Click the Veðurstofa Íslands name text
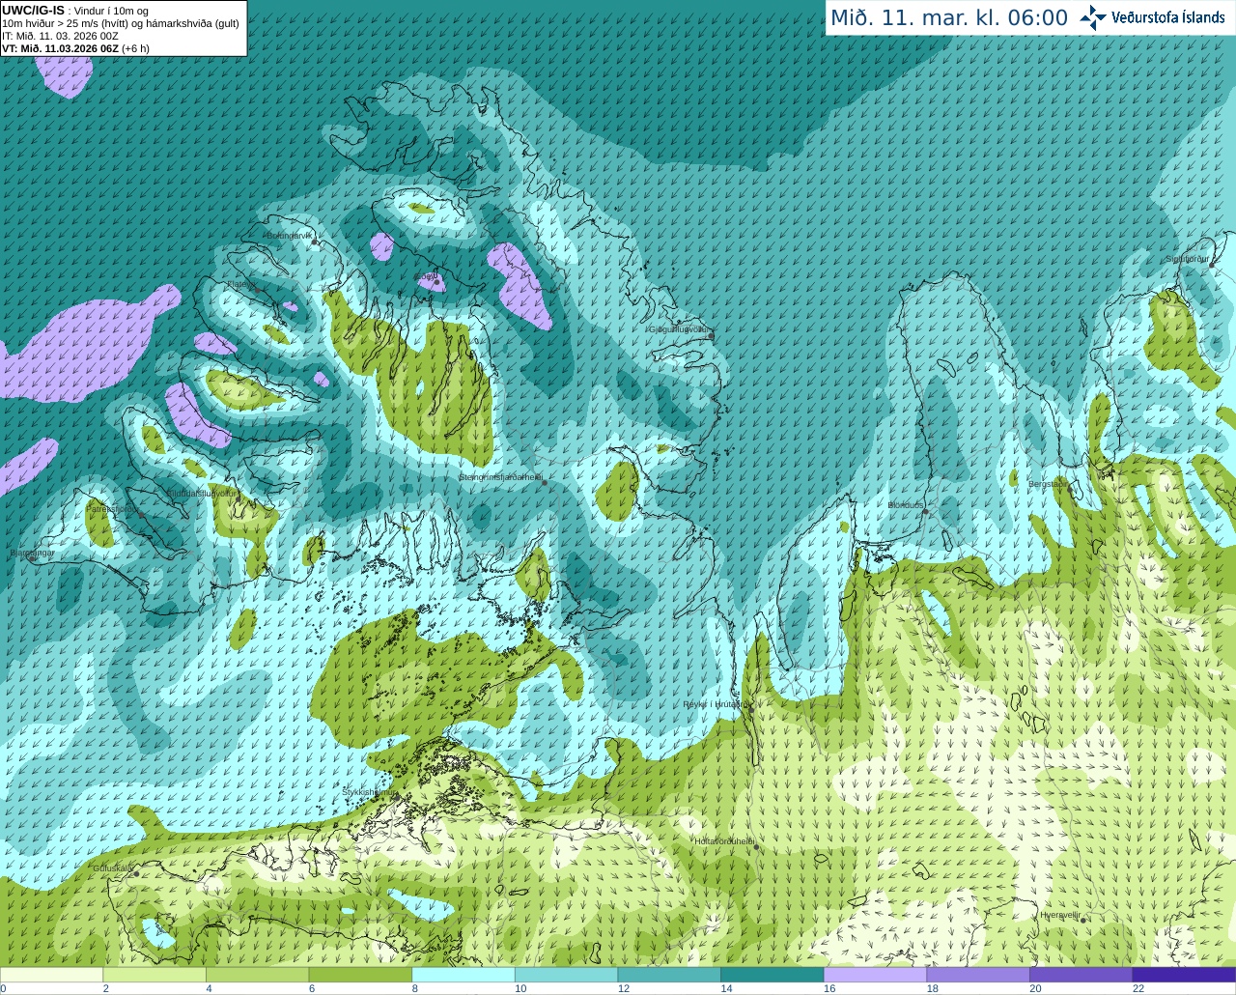Viewport: 1236px width, 995px height. pos(1168,17)
